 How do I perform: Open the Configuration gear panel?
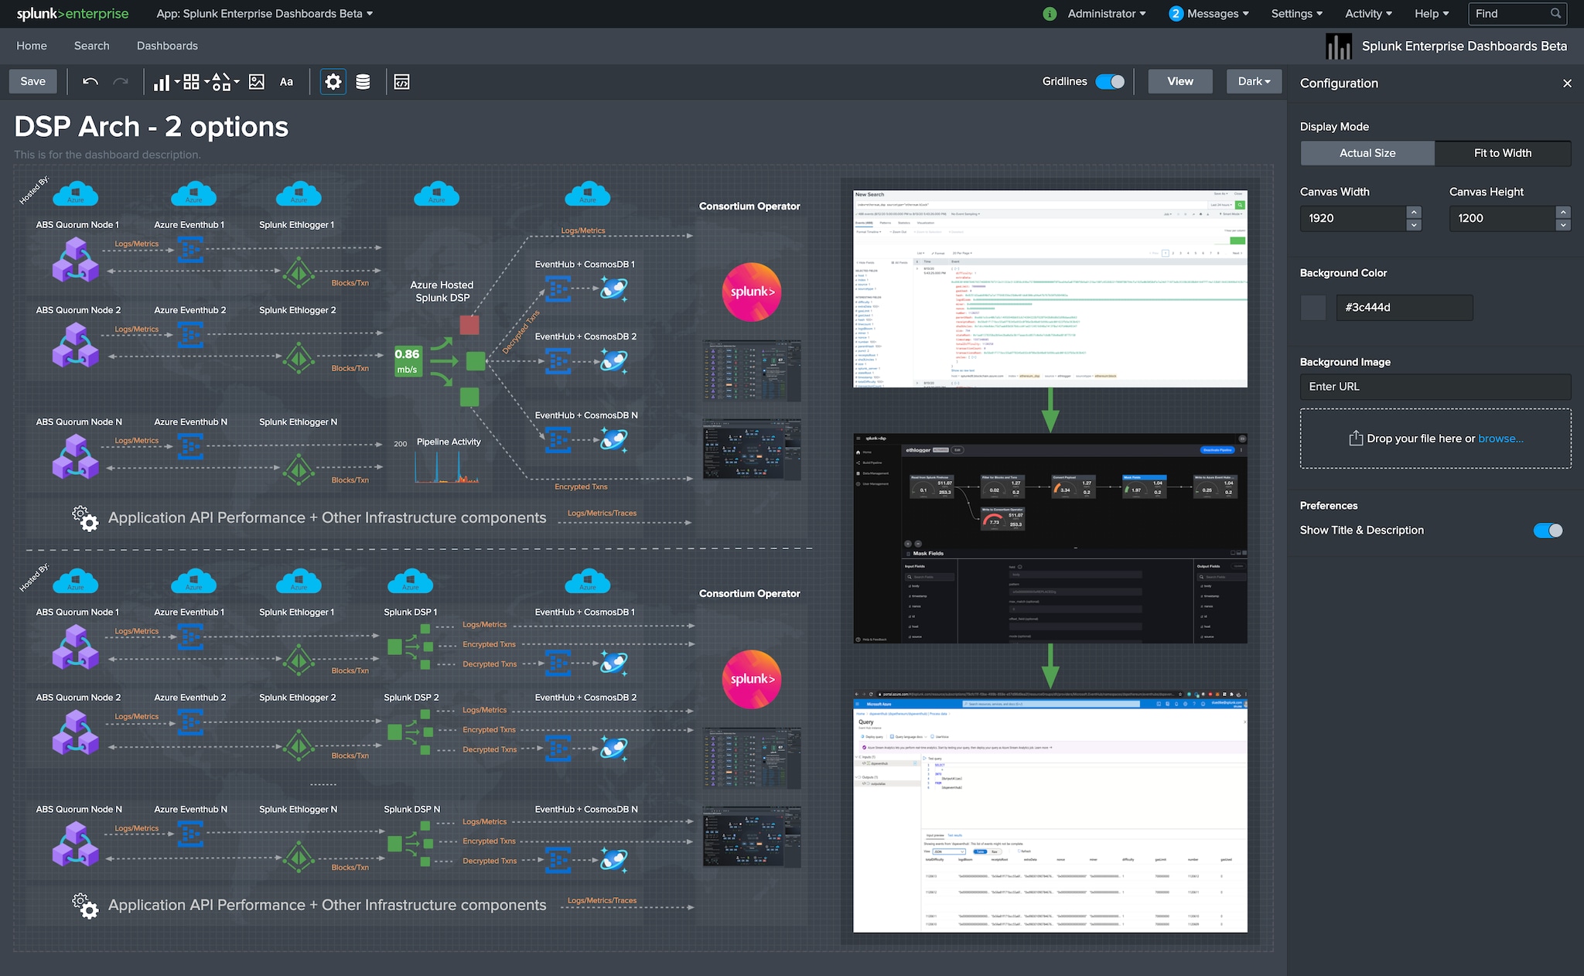pos(333,81)
